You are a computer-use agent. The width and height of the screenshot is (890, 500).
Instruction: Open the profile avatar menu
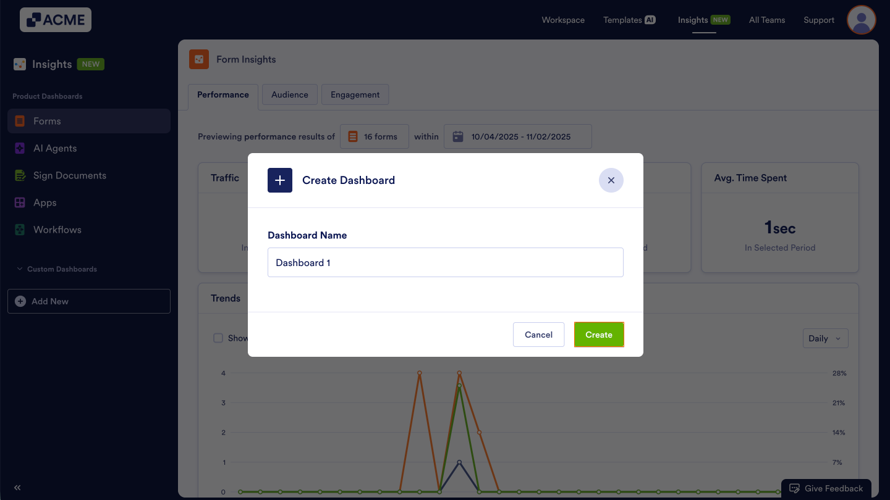click(x=861, y=20)
